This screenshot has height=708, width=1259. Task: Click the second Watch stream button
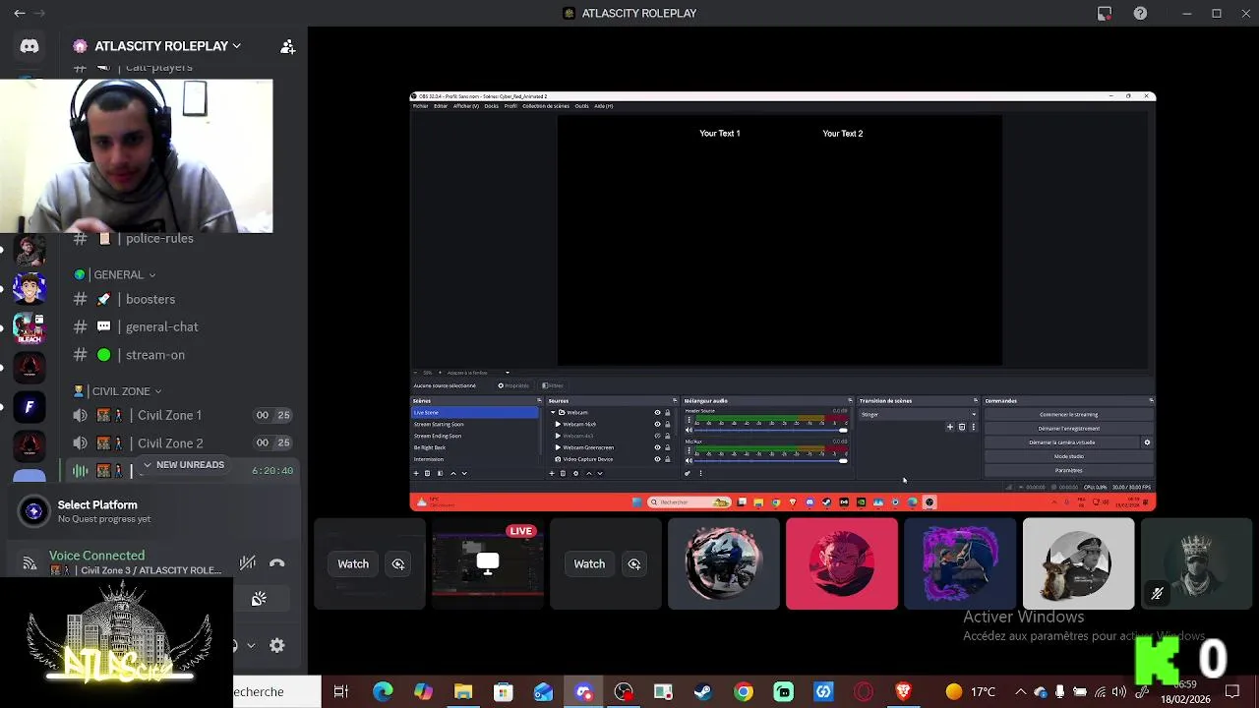(589, 563)
